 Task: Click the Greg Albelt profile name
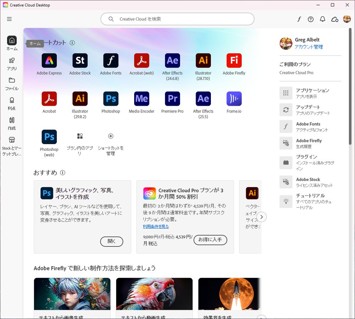pyautogui.click(x=307, y=40)
